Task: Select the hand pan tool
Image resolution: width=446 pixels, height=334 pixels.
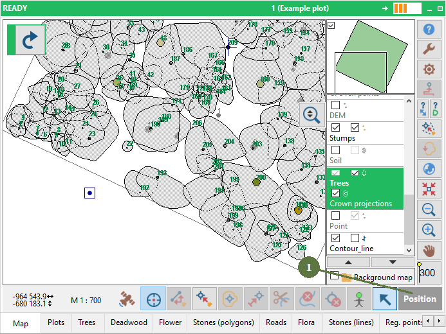Action: (429, 251)
